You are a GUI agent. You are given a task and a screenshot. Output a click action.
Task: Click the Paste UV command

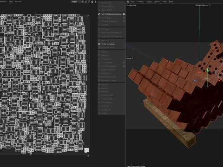coord(111,88)
